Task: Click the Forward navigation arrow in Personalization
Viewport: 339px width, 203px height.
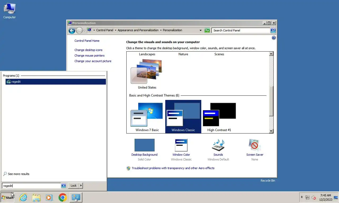Action: coord(79,31)
